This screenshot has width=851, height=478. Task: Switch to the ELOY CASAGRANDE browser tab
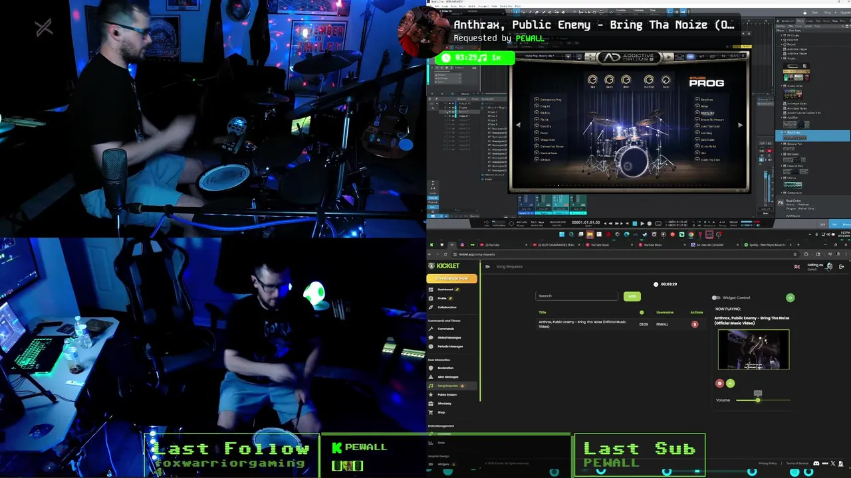click(x=555, y=245)
